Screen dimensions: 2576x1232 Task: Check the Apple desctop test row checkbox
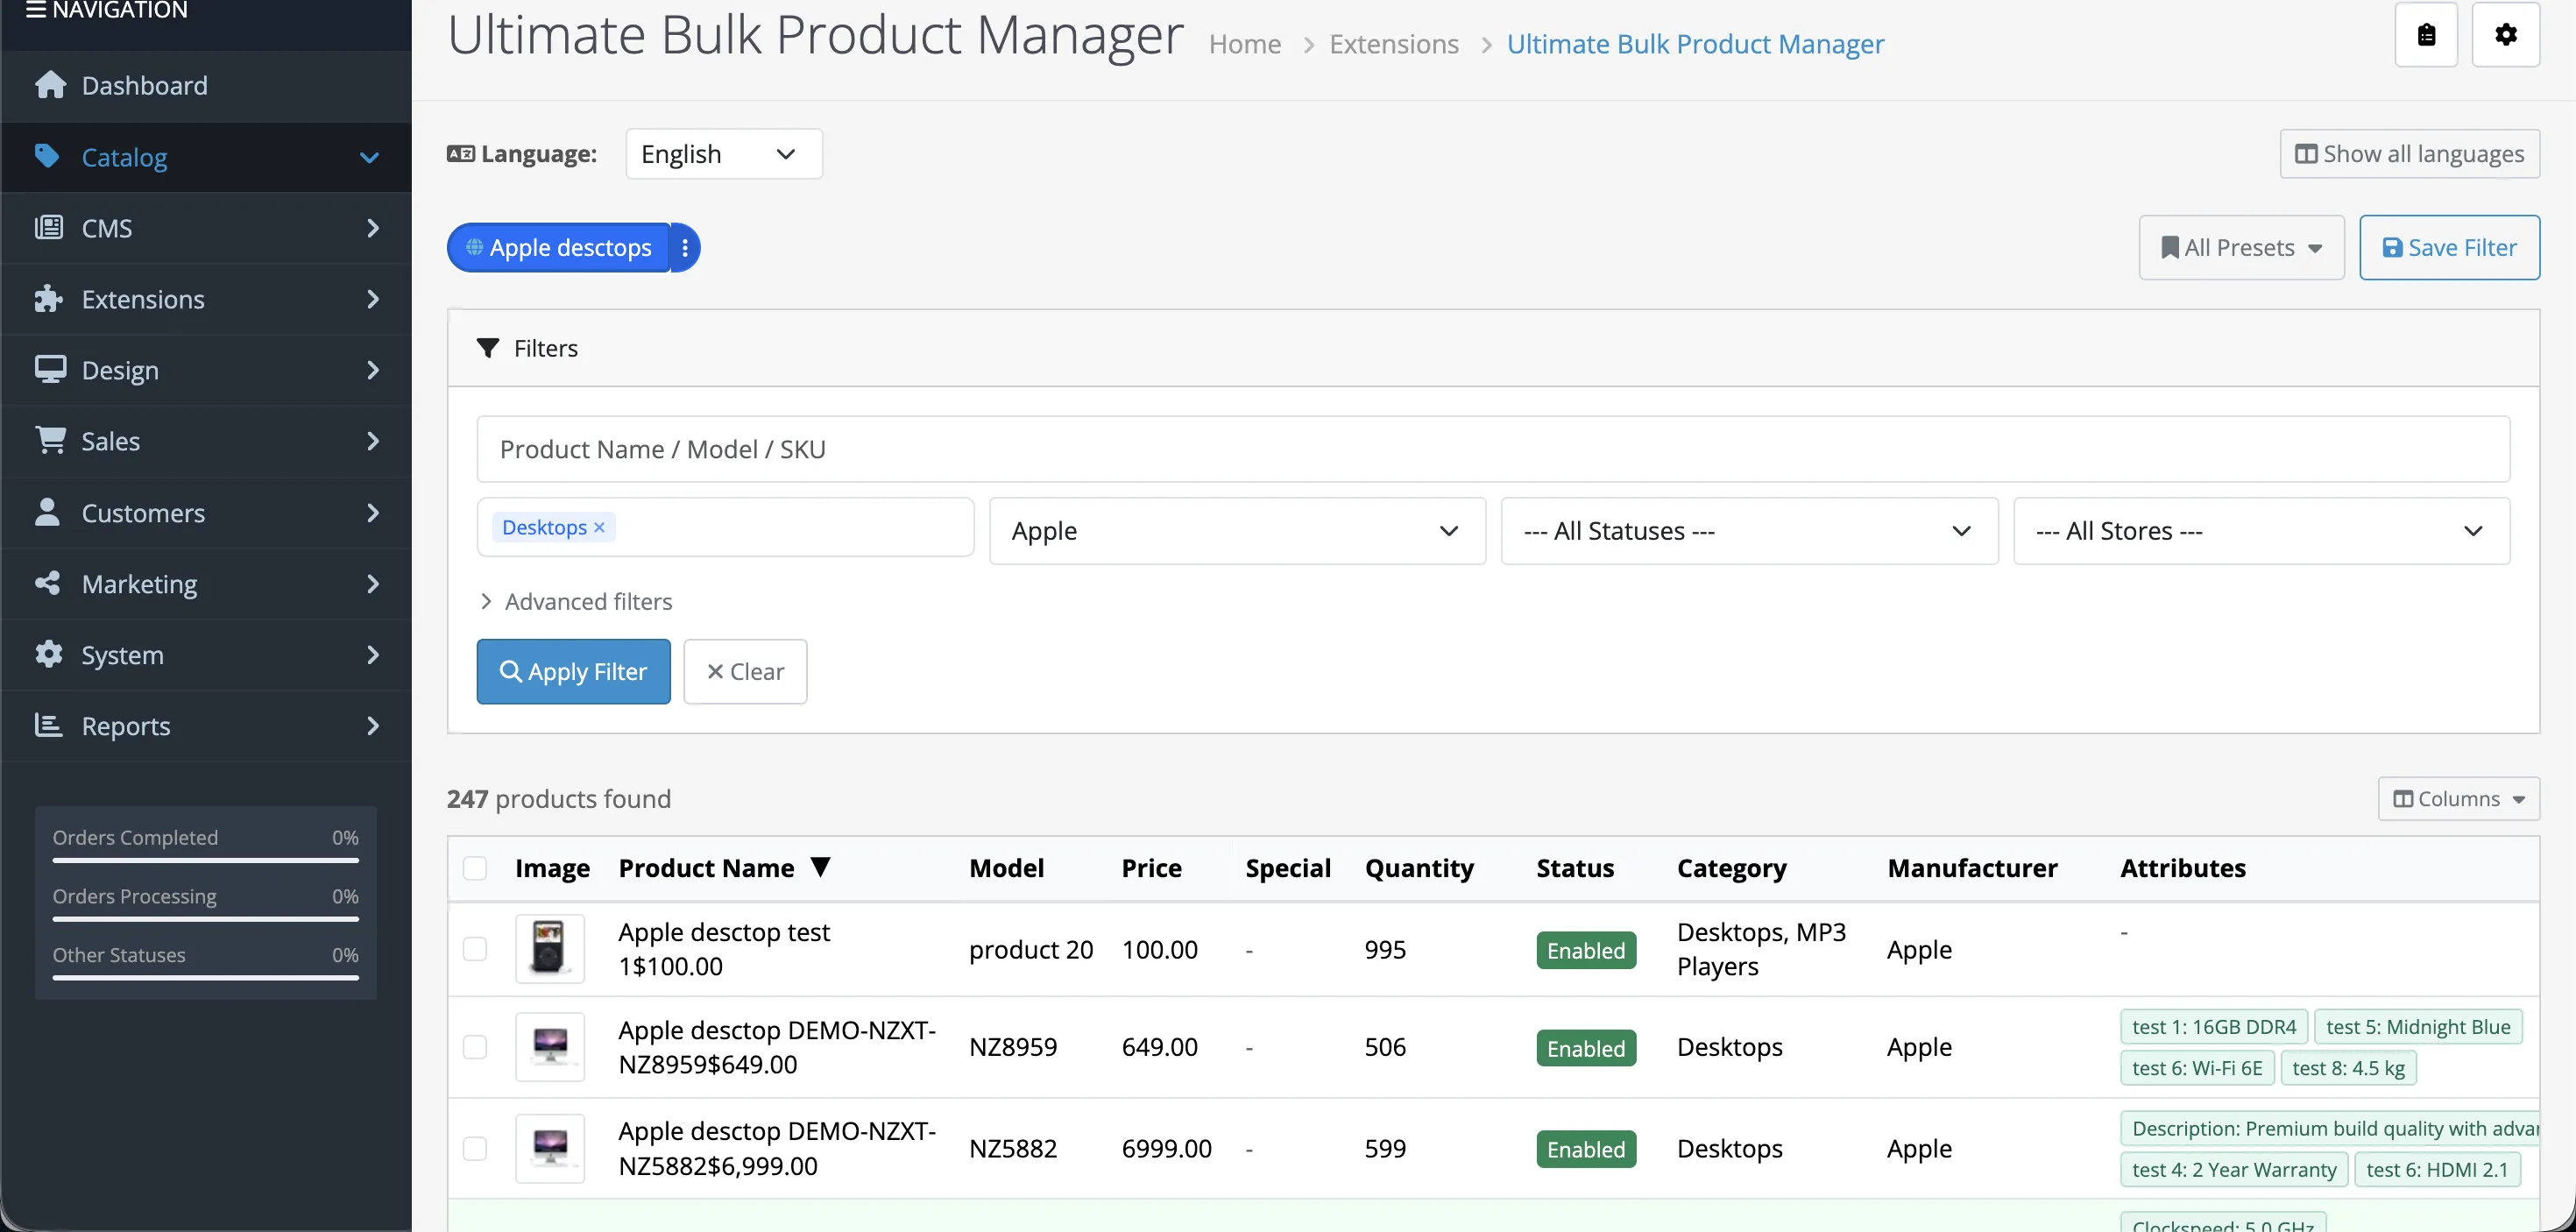pos(475,949)
